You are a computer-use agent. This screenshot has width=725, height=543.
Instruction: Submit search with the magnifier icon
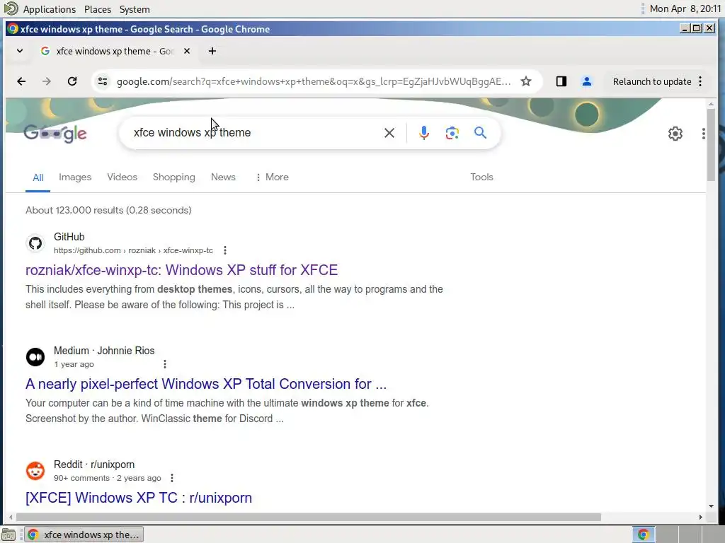481,133
